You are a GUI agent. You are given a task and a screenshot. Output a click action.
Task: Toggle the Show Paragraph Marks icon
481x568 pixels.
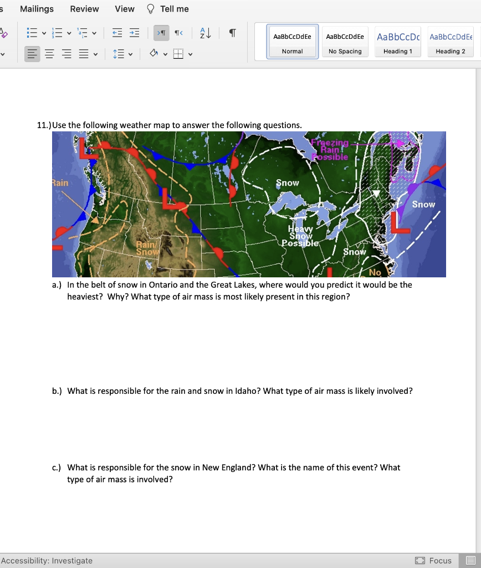[232, 32]
